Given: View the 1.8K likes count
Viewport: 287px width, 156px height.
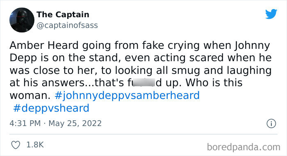Looking at the screenshot, I should click(x=35, y=145).
